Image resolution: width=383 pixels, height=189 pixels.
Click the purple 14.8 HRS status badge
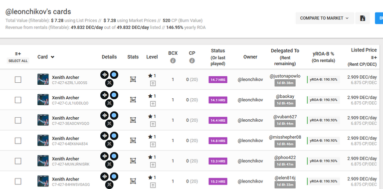coord(218,141)
